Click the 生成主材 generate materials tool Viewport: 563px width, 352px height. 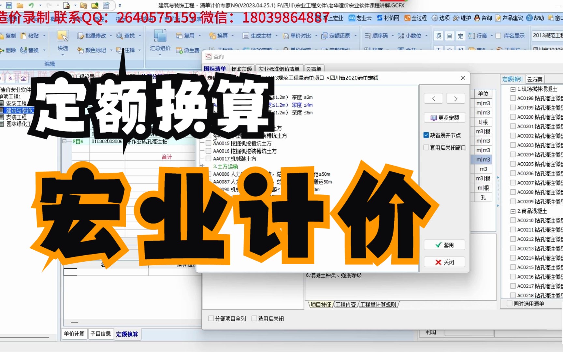[257, 36]
